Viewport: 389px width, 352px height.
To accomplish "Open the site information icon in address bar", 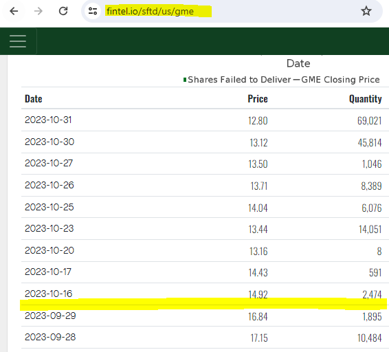I will pos(93,11).
